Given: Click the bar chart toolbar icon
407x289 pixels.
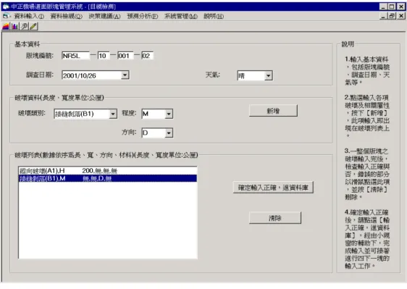Looking at the screenshot, I should tap(14, 26).
